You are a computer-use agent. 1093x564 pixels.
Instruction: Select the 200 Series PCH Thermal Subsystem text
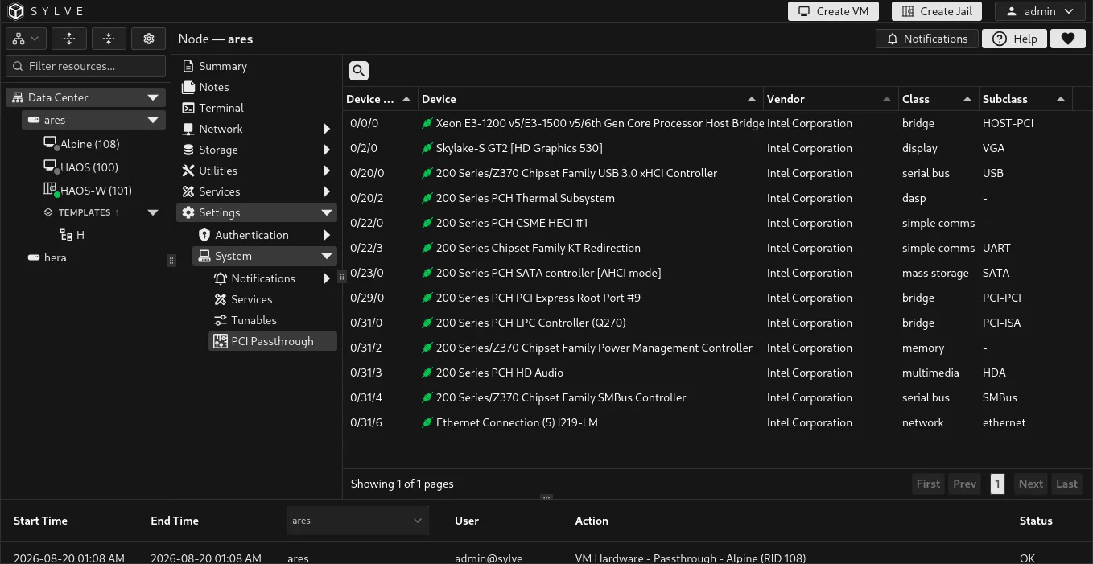tap(526, 198)
